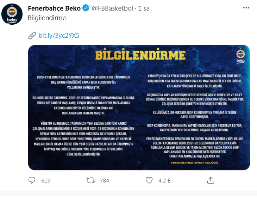Click the "Bilgilendirme" tweet text

pos(47,18)
